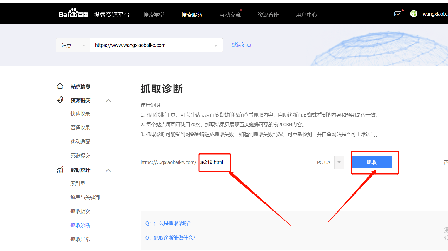Open the 站点 type dropdown
Screen dimensions: 448x251
(x=73, y=45)
